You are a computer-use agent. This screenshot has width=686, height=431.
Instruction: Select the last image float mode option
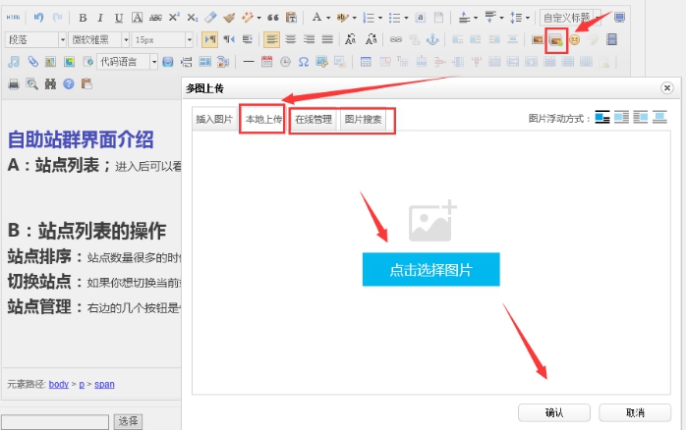(x=661, y=118)
